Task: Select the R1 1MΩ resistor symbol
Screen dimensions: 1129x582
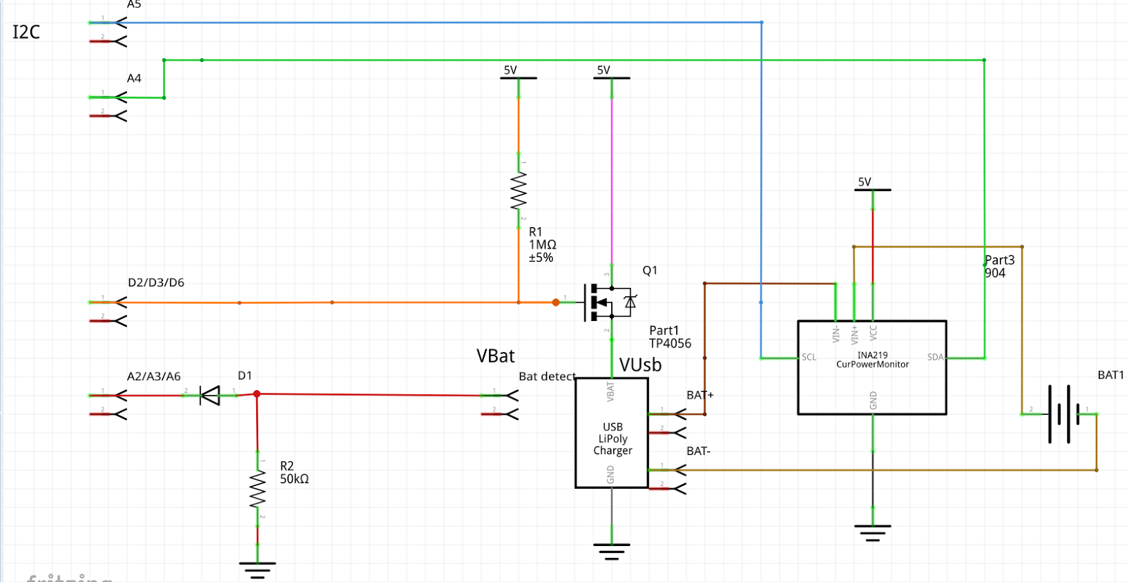Action: coord(519,192)
